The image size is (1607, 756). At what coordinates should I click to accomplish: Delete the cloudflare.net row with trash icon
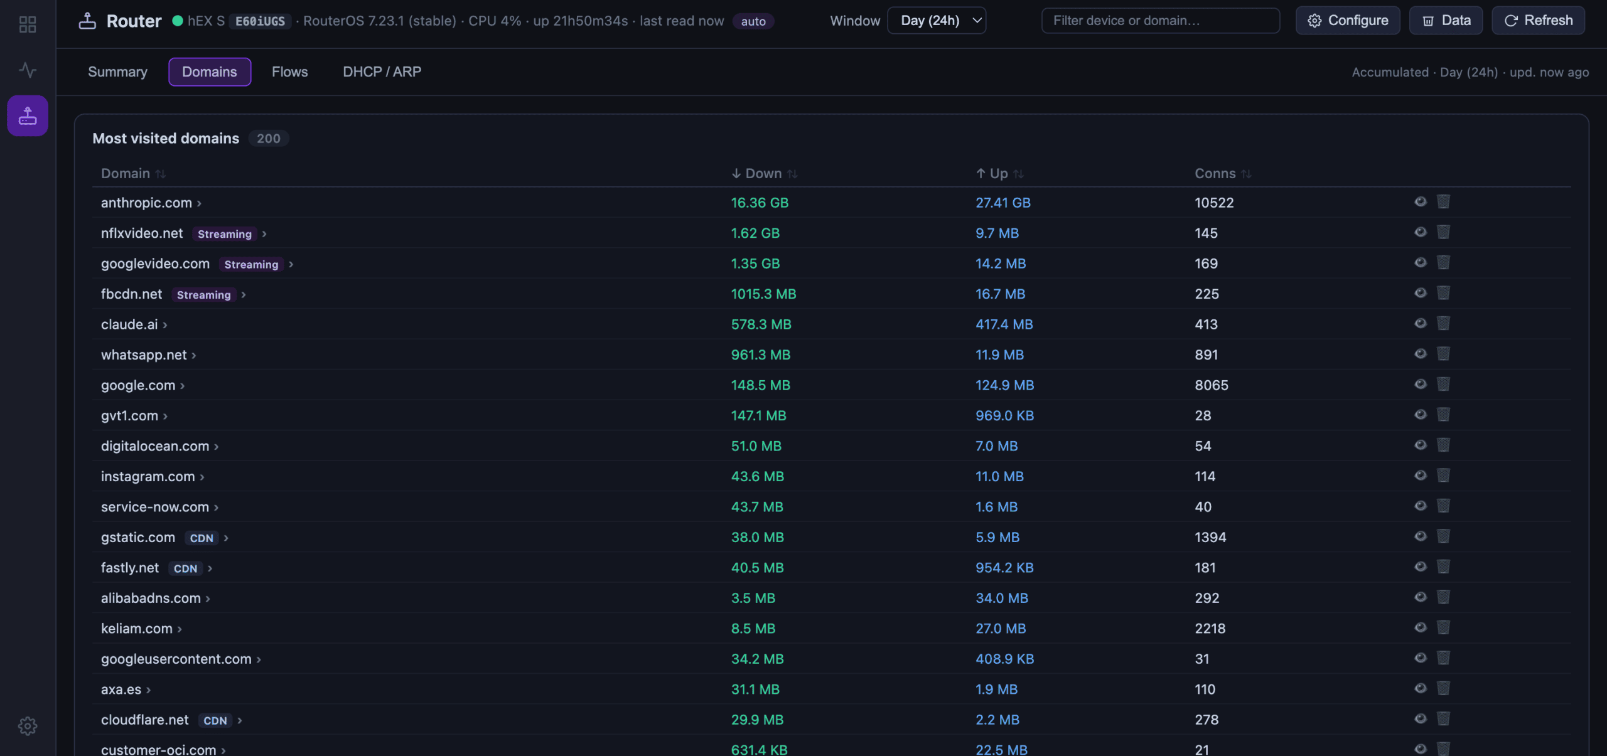tap(1443, 719)
